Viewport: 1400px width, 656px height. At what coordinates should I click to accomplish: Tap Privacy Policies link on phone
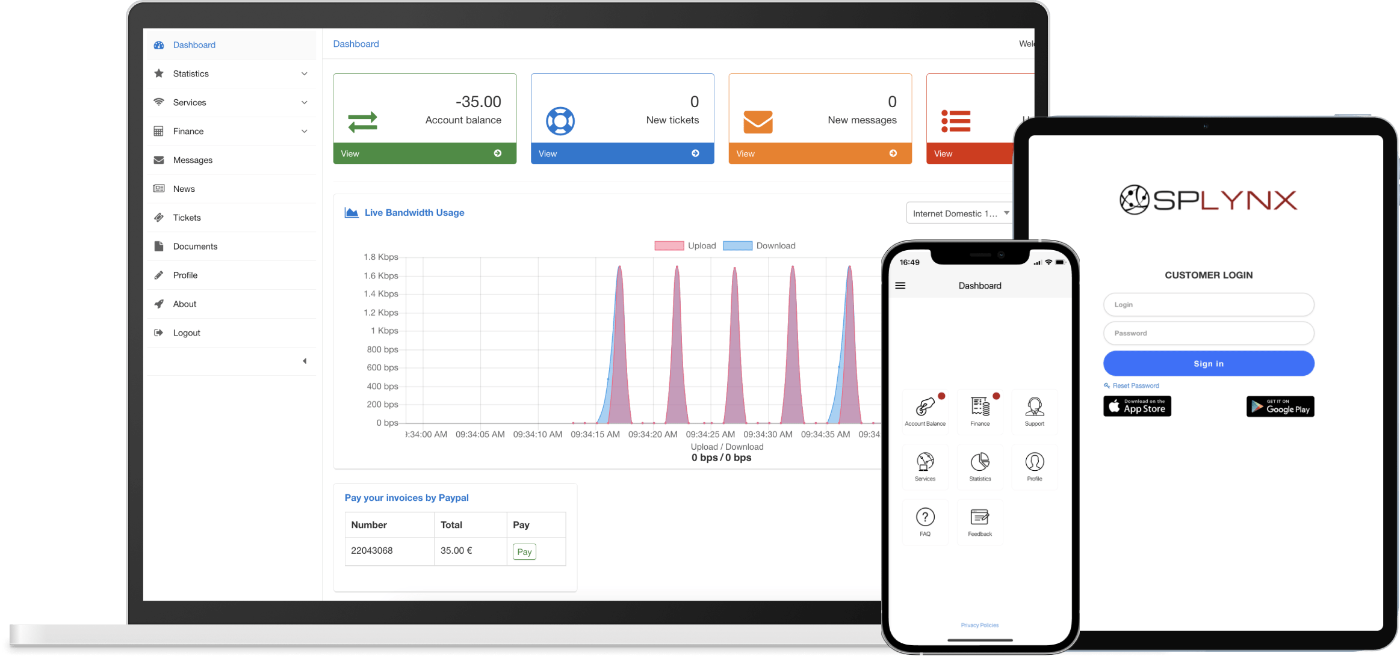pos(980,625)
